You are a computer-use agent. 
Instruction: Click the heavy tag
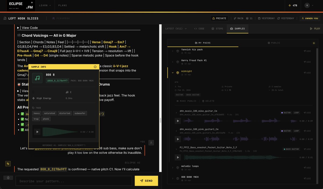37,113
